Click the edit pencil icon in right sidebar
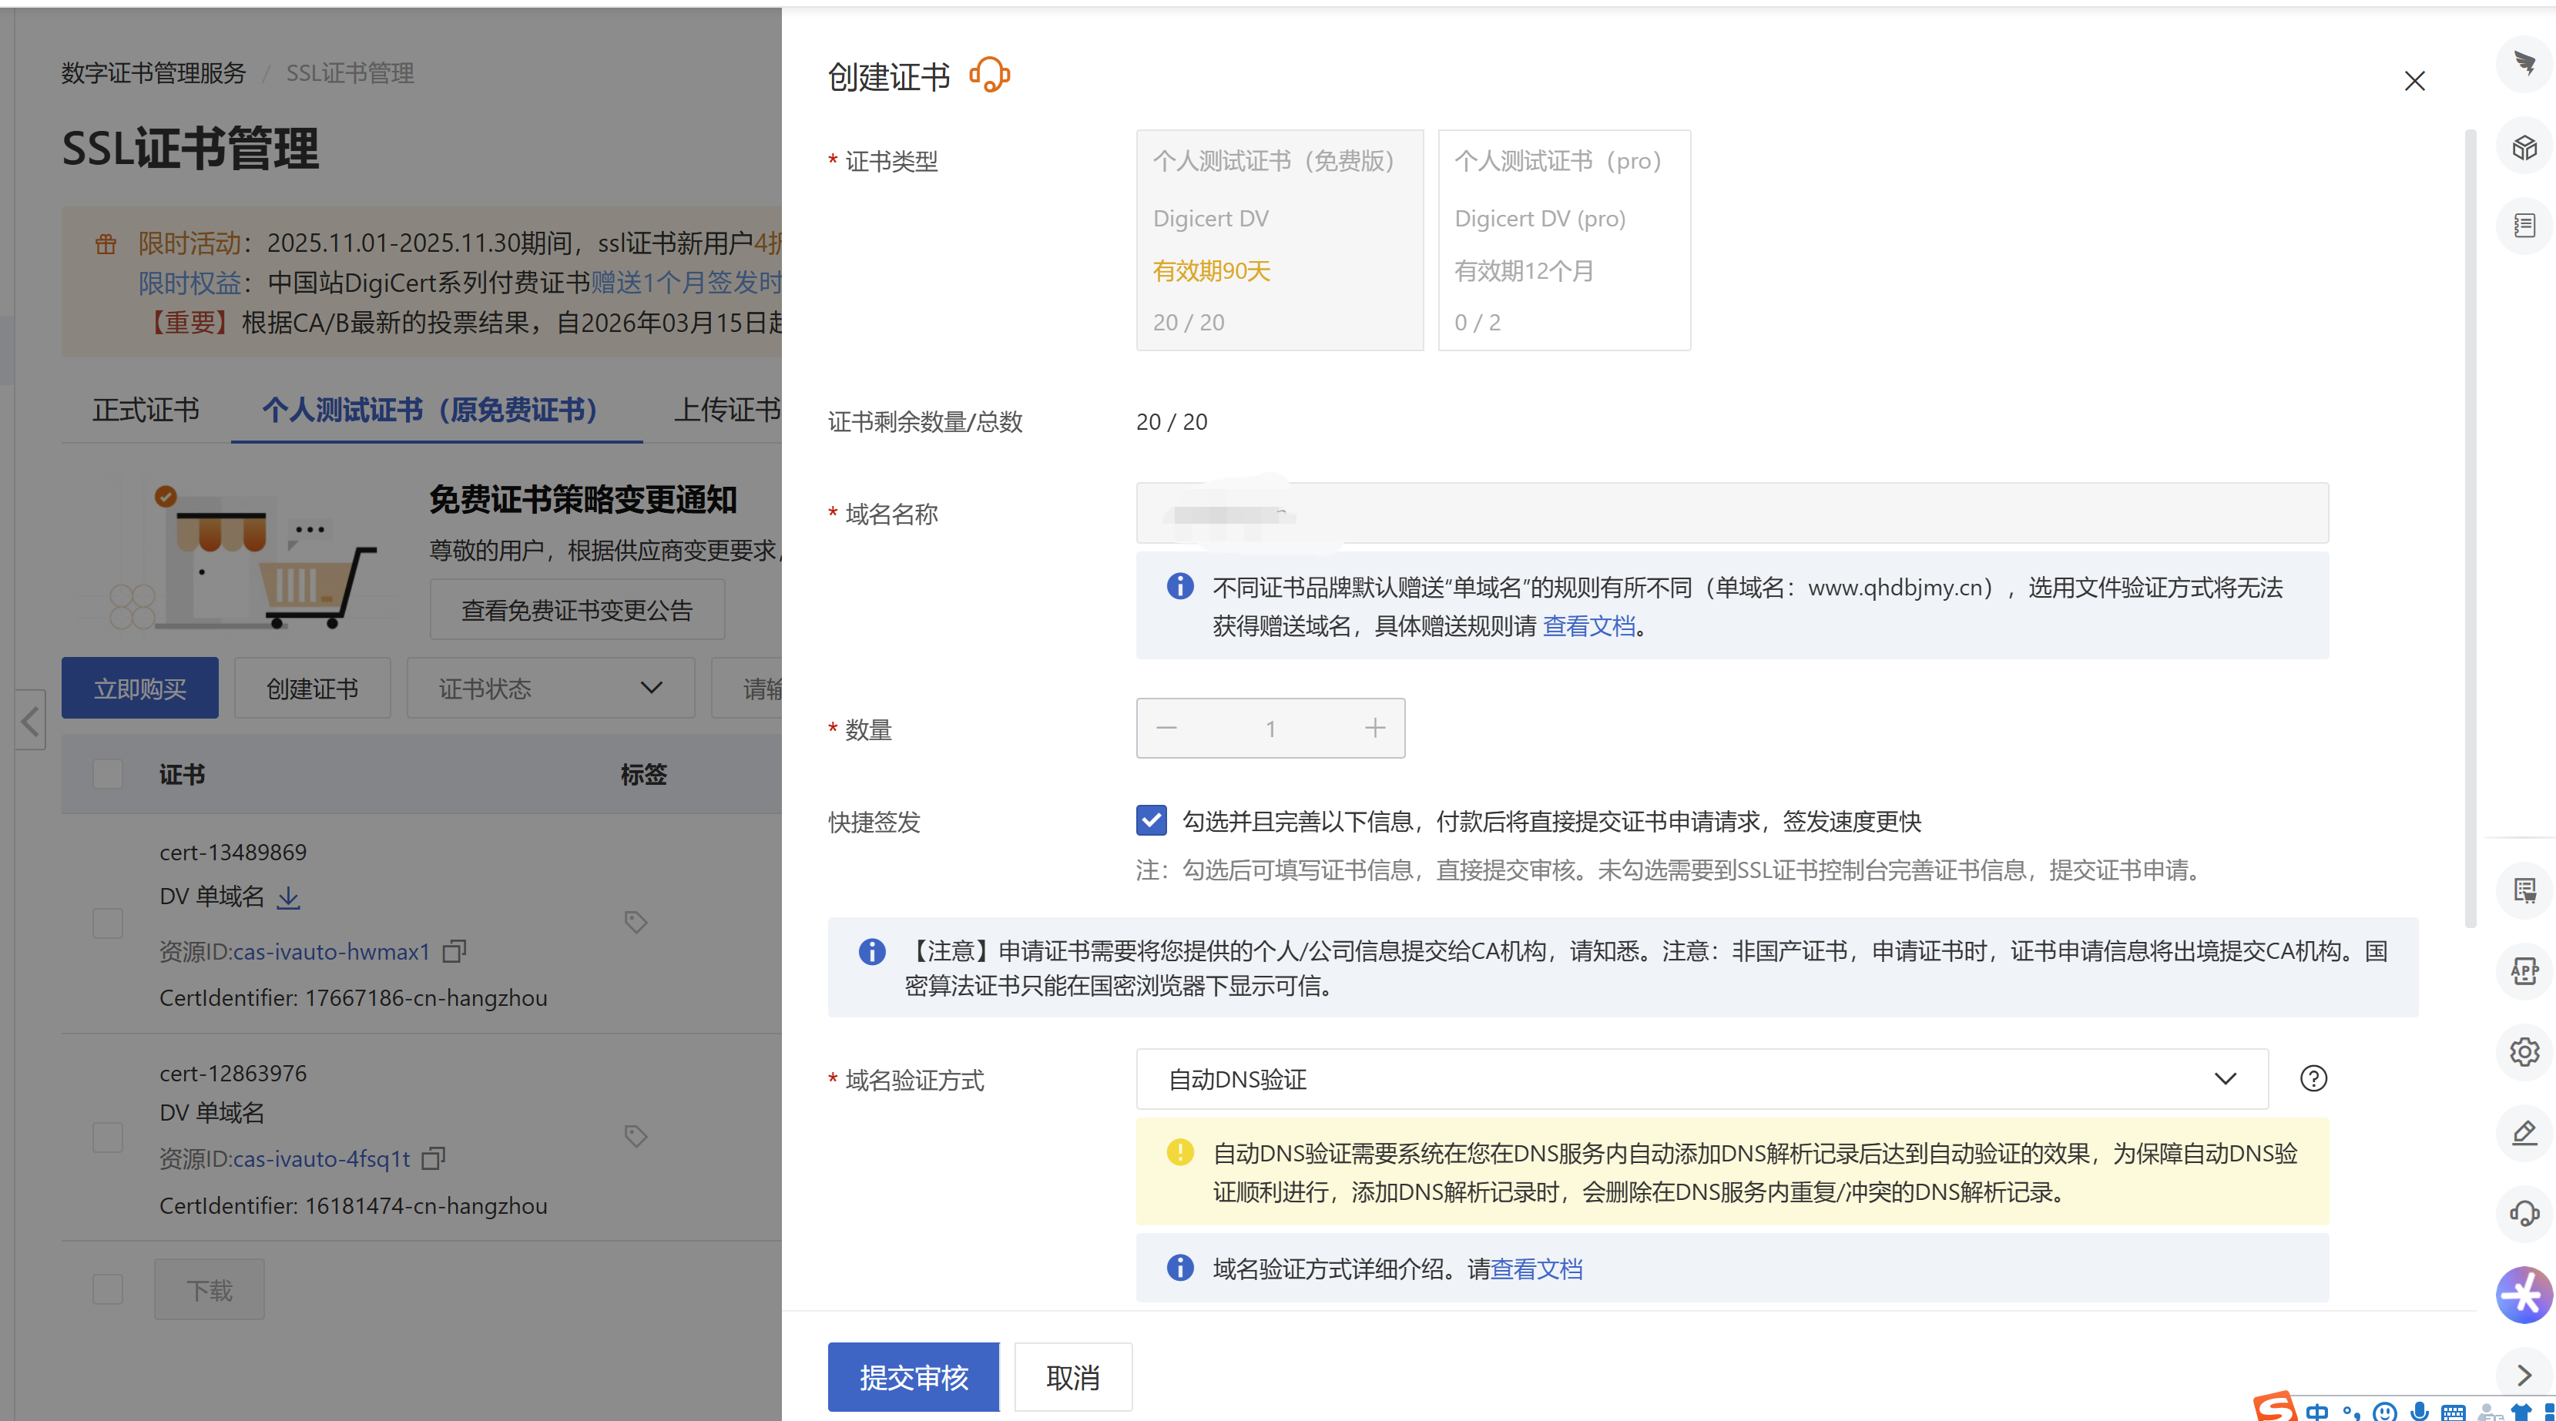This screenshot has width=2556, height=1421. 2524,1132
